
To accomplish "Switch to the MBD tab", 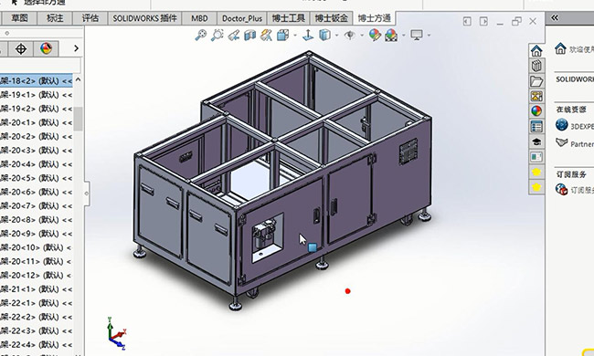I will [199, 18].
